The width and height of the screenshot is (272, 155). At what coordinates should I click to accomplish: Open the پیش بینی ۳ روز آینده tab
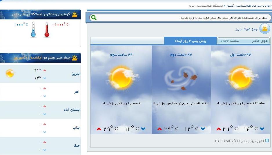191,41
